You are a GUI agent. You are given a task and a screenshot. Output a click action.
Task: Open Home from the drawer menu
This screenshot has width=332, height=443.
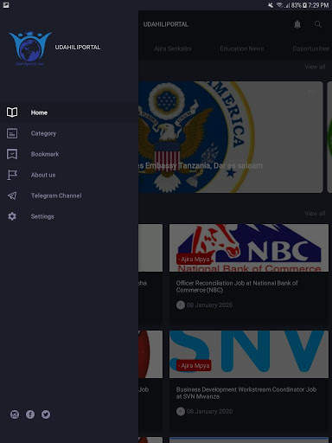click(x=69, y=112)
